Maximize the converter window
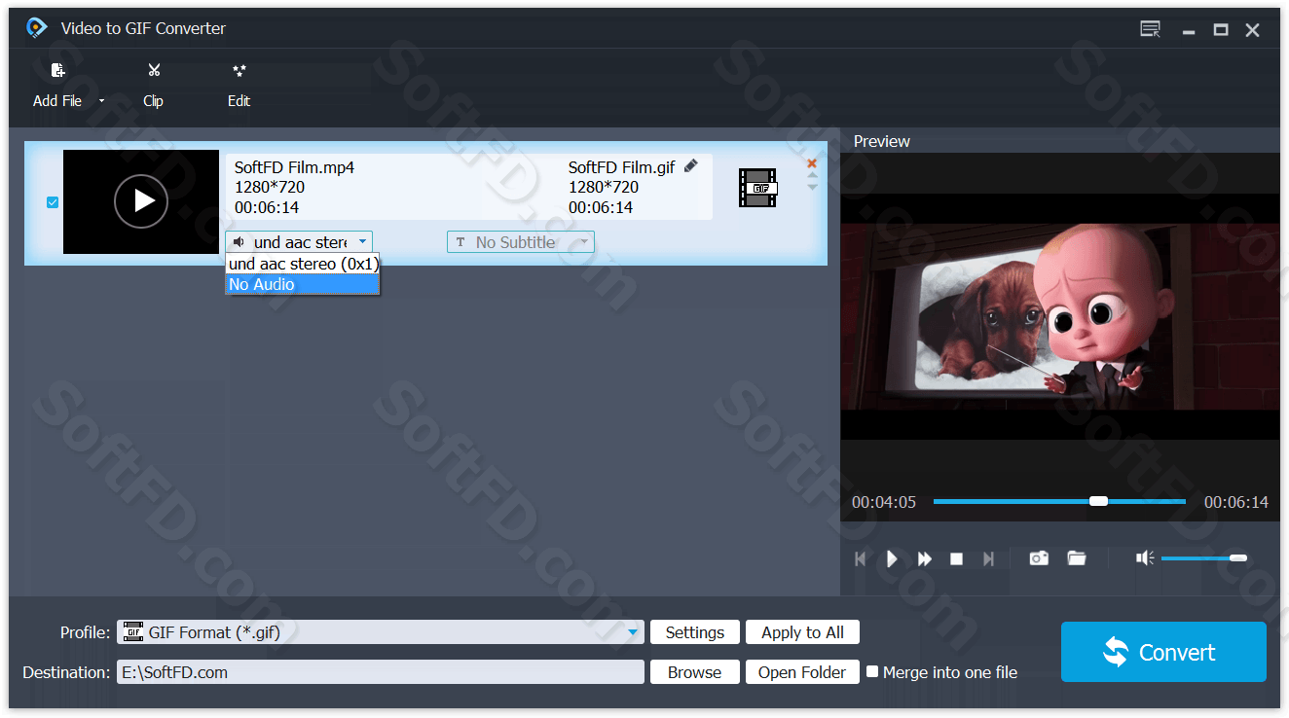 click(1221, 30)
